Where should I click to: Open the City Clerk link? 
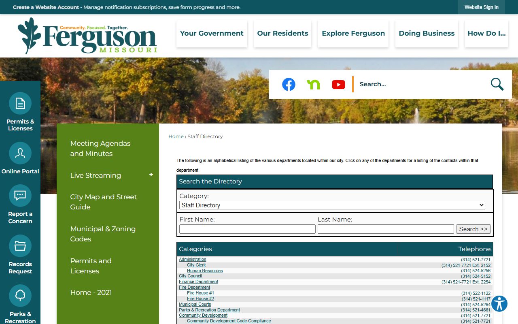196,265
